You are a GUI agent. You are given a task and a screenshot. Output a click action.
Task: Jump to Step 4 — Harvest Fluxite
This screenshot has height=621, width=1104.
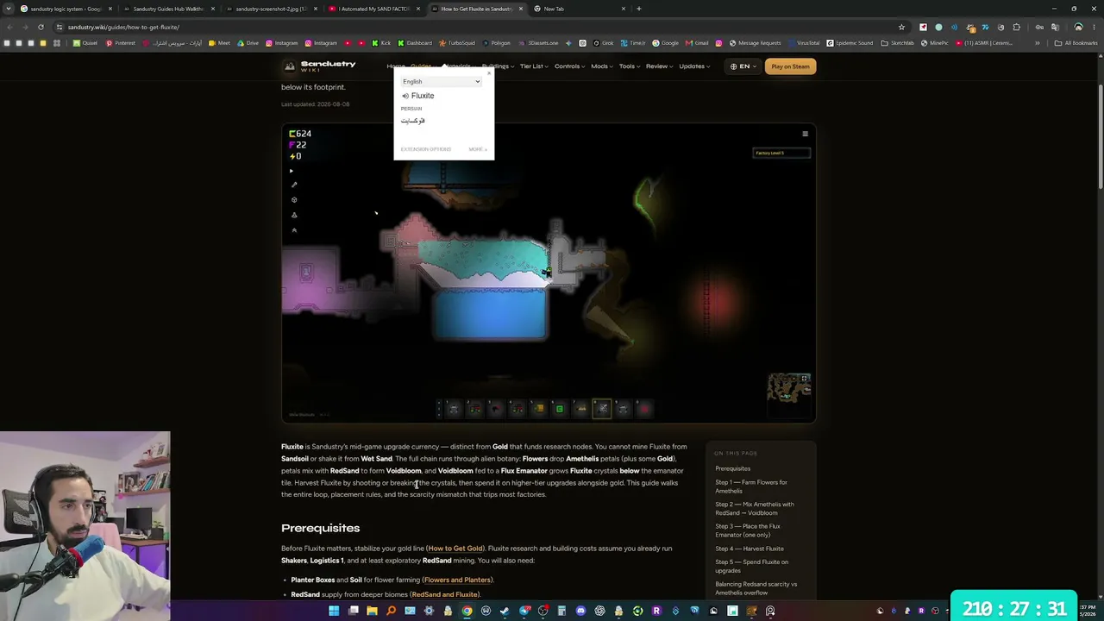[750, 549]
